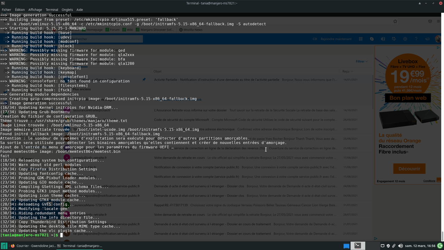
Task: Click line 'Running build hook: [filesystems]'
Action: (46, 85)
